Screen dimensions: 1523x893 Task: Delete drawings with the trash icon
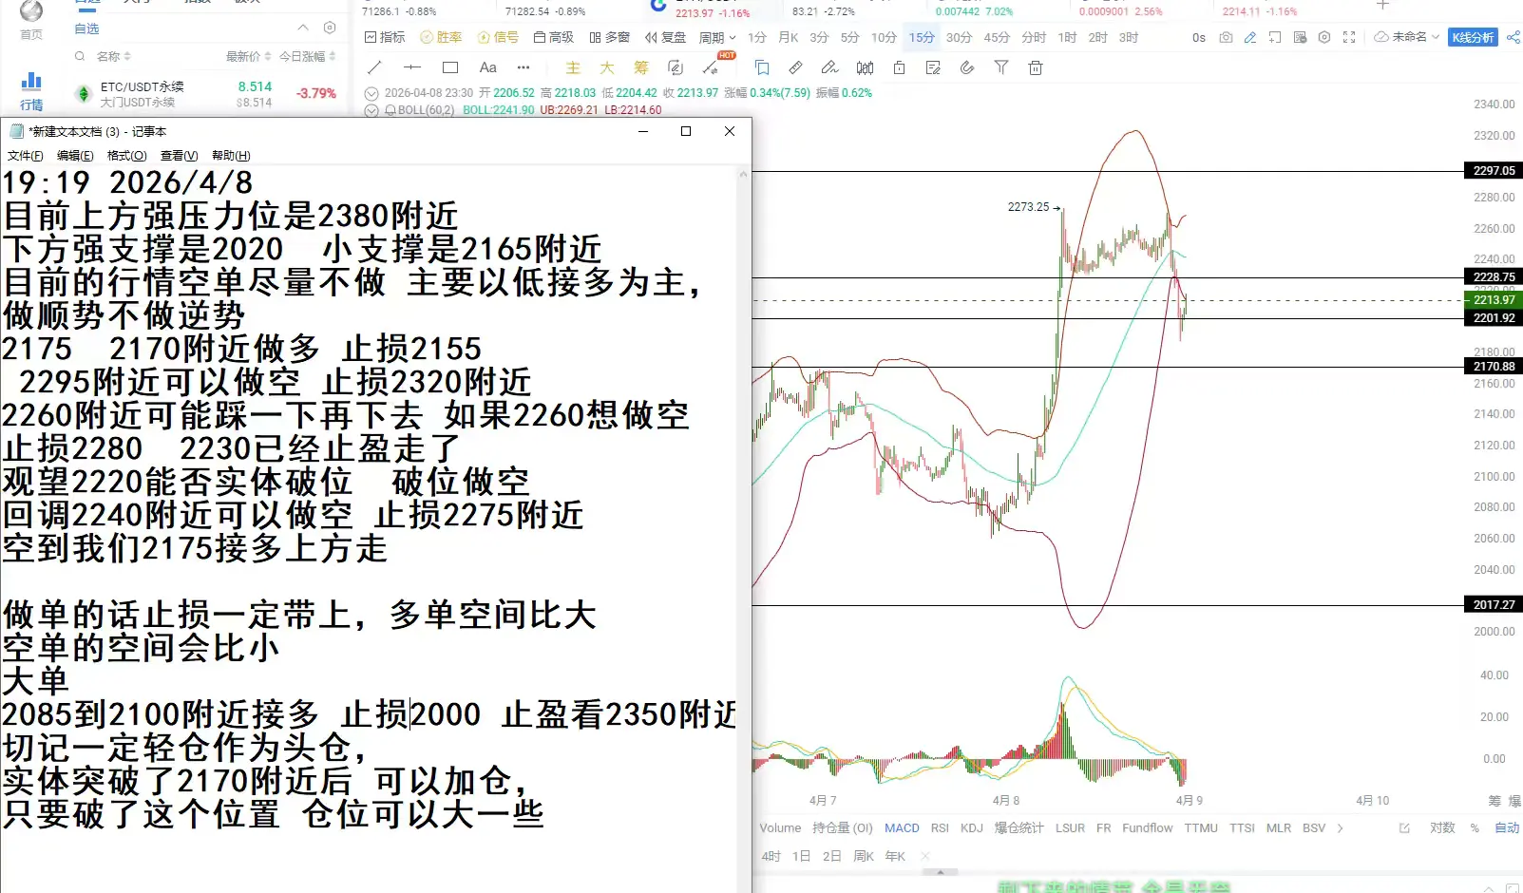point(1036,67)
